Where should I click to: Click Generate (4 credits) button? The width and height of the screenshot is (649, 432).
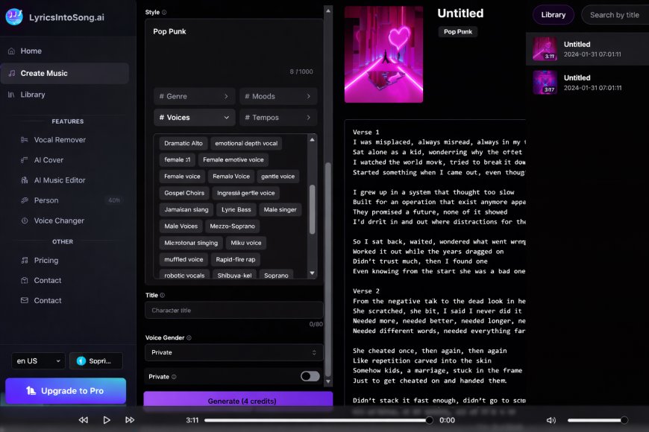pyautogui.click(x=238, y=400)
